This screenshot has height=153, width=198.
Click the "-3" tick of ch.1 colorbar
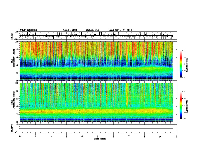184,50
